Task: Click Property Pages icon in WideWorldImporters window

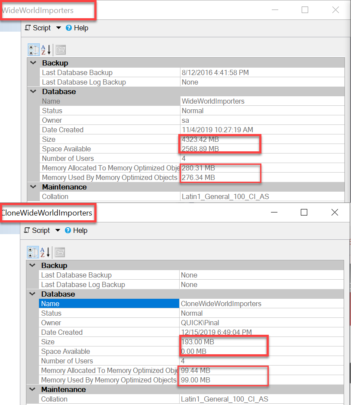Action: click(61, 50)
